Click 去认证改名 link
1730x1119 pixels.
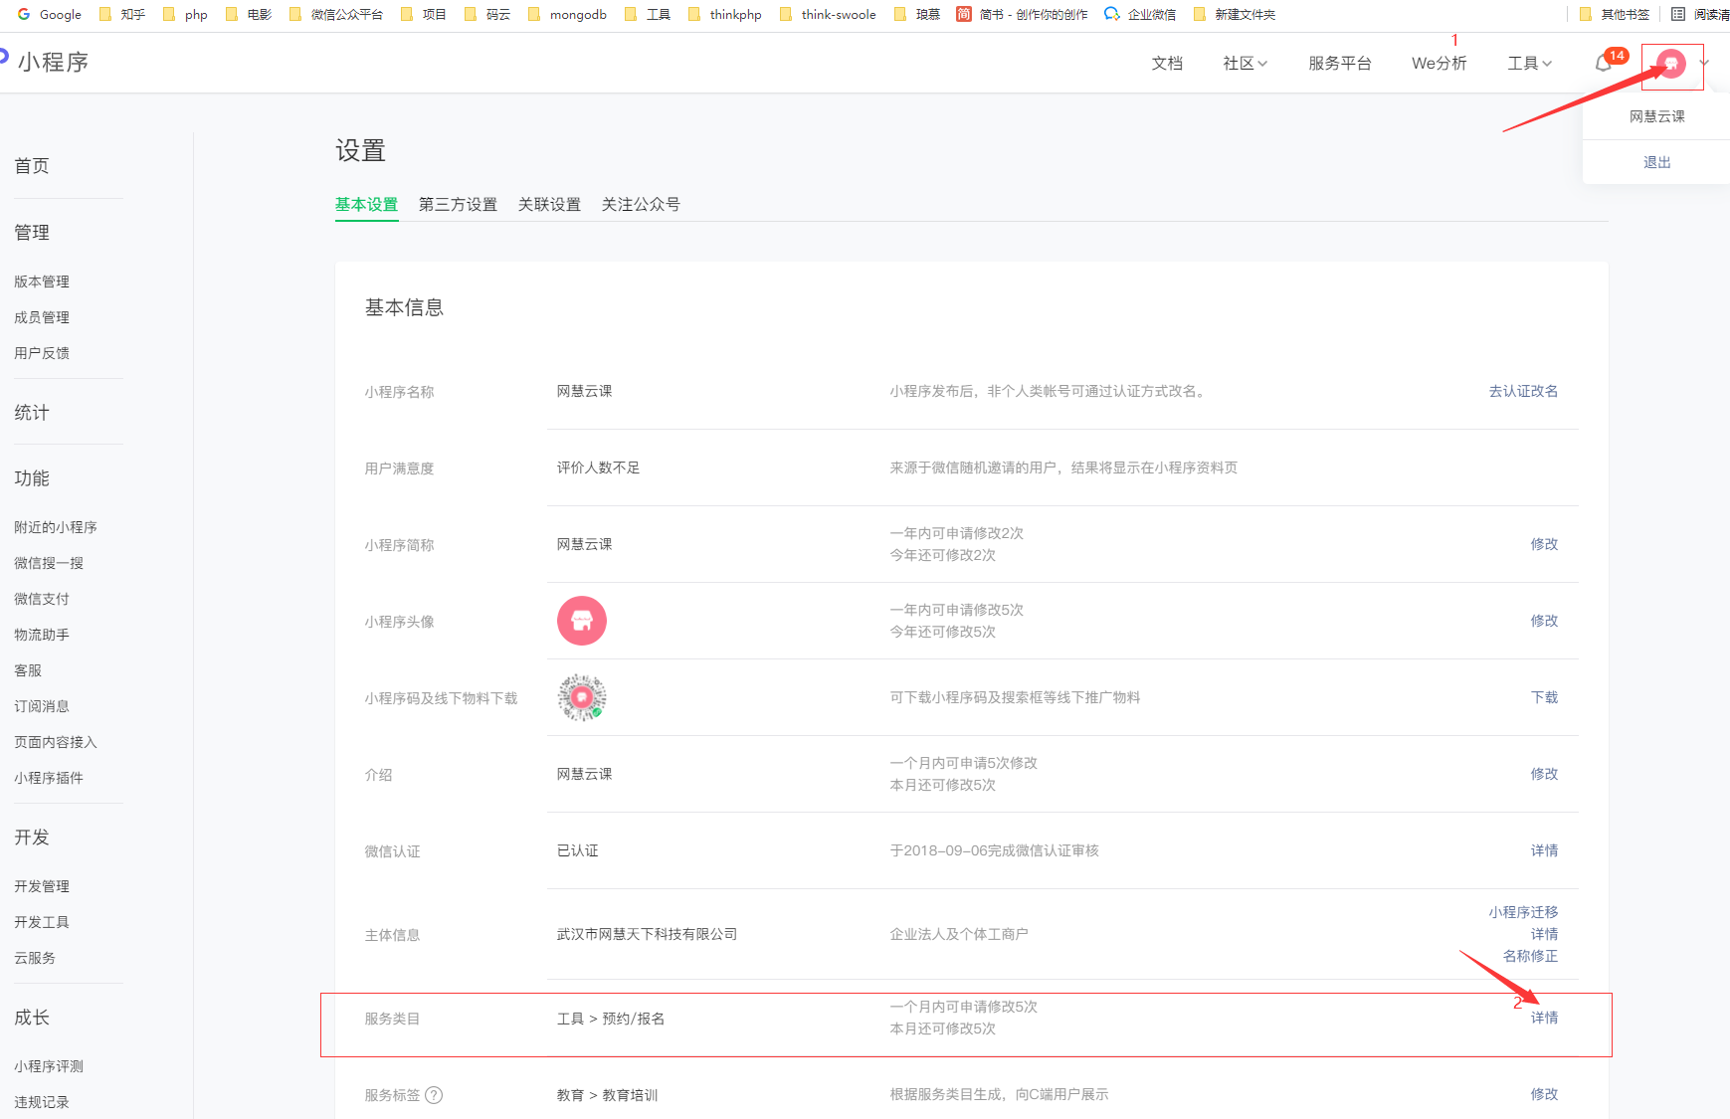point(1523,391)
